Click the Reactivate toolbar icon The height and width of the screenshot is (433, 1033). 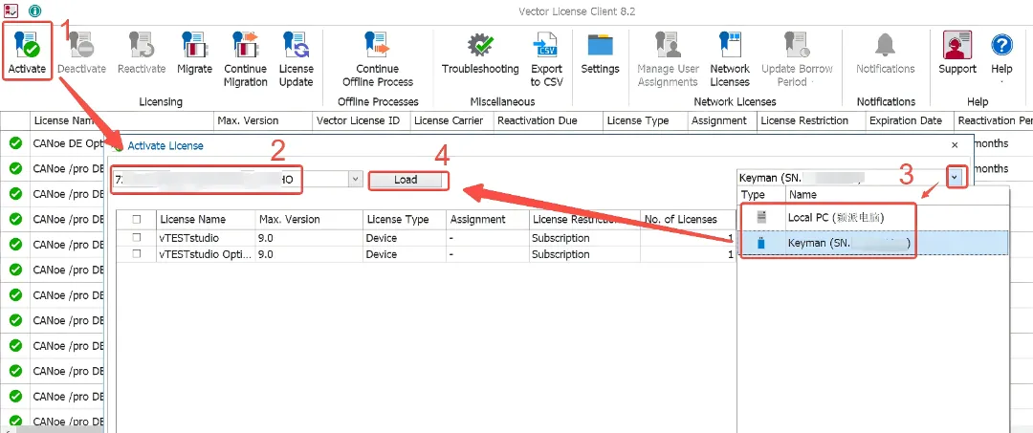point(141,45)
